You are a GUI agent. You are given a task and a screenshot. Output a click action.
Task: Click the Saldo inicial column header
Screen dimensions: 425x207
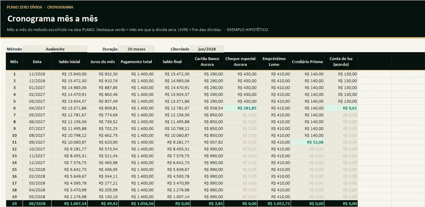[69, 62]
